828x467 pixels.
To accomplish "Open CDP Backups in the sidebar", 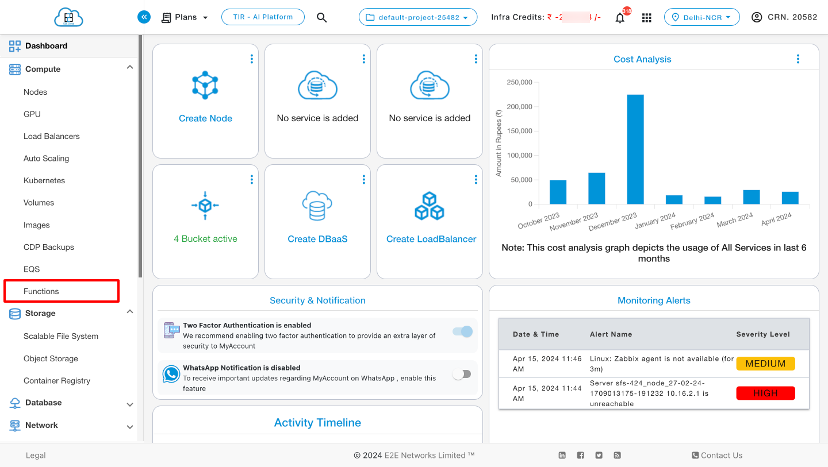I will click(49, 248).
